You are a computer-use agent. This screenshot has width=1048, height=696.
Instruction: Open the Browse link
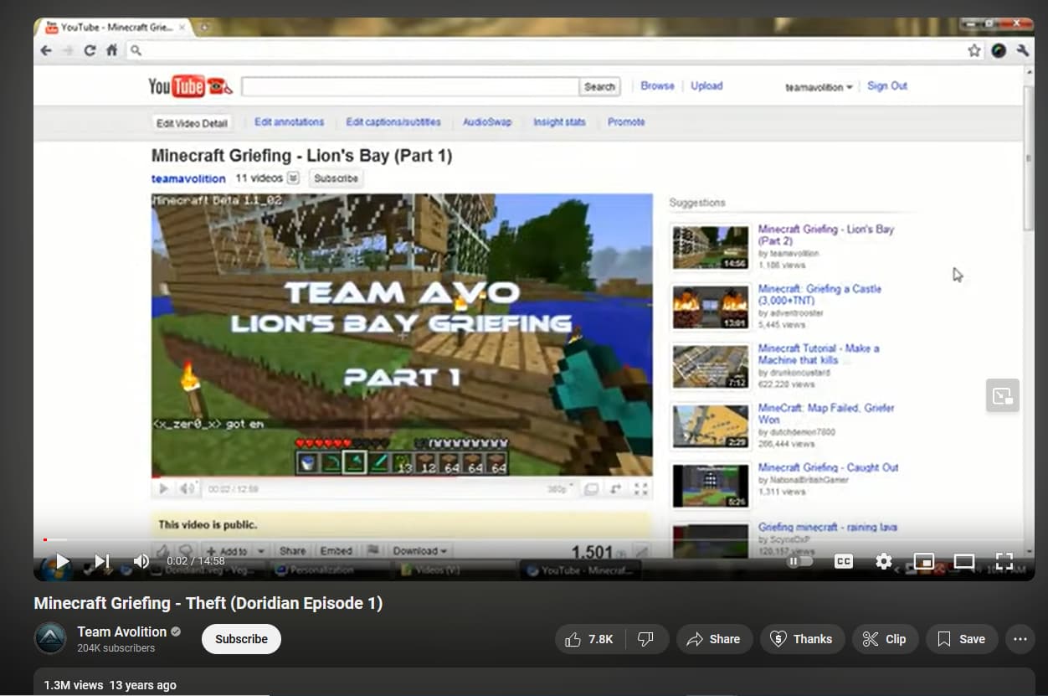[x=657, y=86]
